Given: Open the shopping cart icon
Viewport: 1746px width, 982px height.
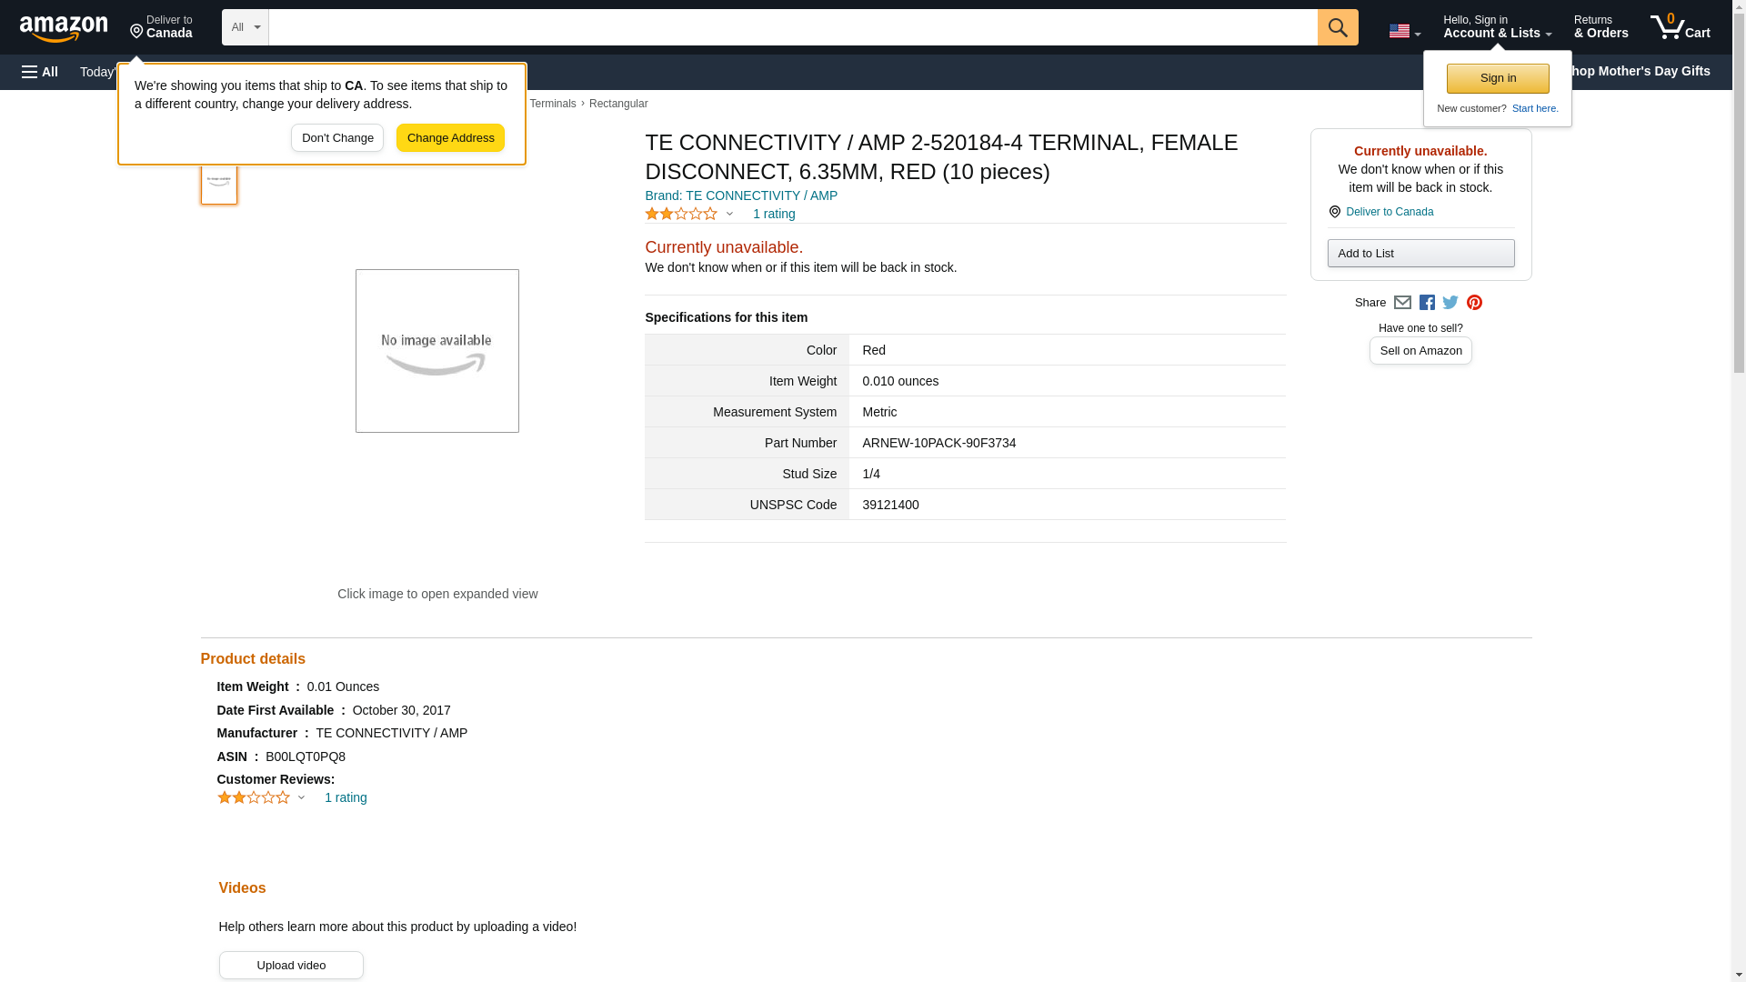Looking at the screenshot, I should click(1680, 27).
